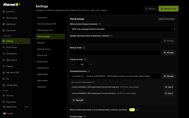Click the Trackers magnifier icon
Screen dimensions: 189x118
tap(4, 66)
